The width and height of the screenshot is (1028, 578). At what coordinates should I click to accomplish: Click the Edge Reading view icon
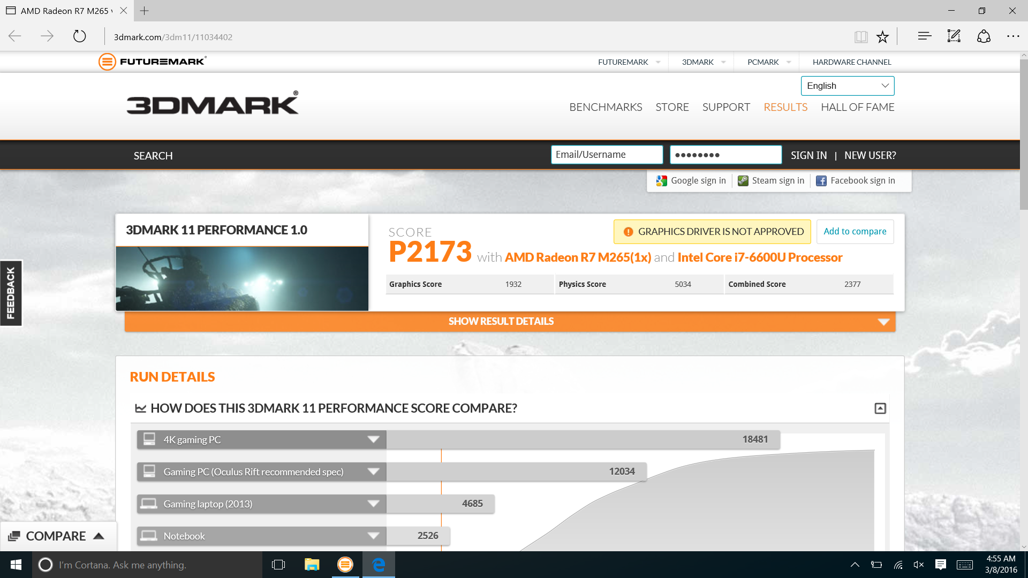click(x=860, y=37)
